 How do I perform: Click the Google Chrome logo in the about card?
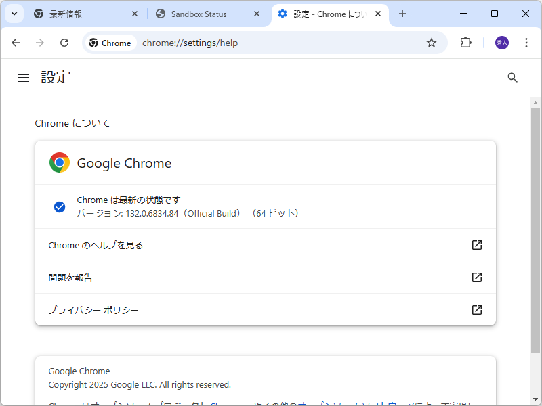click(59, 162)
